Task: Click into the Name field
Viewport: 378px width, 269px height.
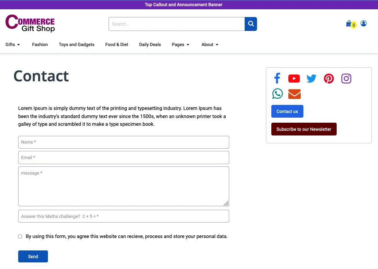Action: tap(123, 142)
